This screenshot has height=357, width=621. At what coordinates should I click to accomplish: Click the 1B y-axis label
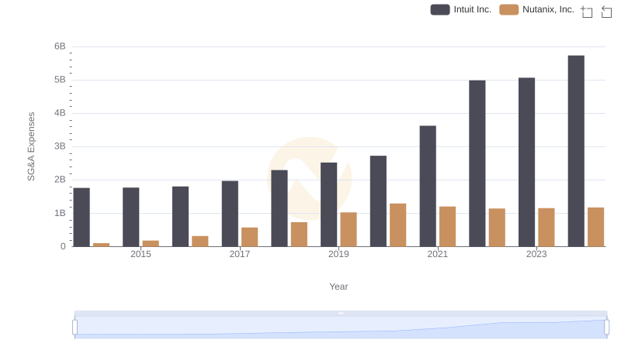tap(60, 213)
